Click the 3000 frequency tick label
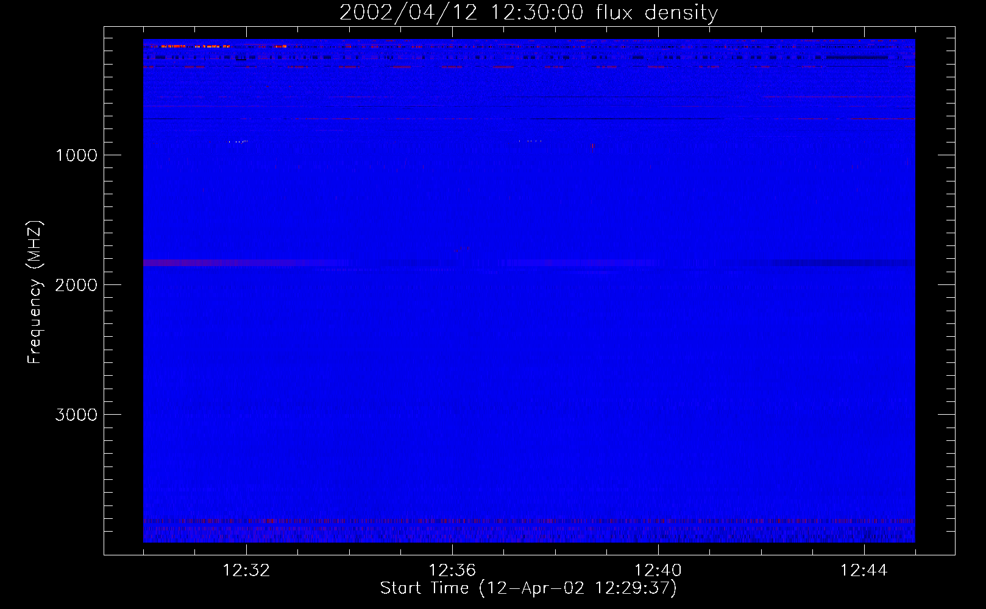Viewport: 986px width, 609px height. click(x=76, y=415)
